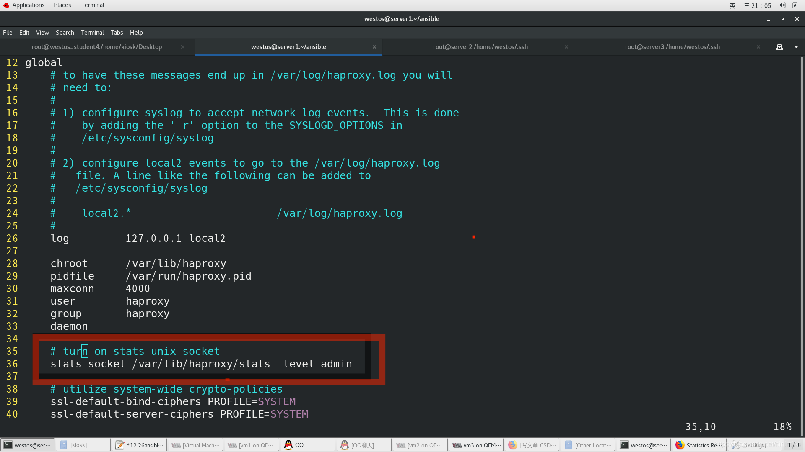The height and width of the screenshot is (452, 805).
Task: Click the 'daemon' line 33
Action: click(69, 326)
